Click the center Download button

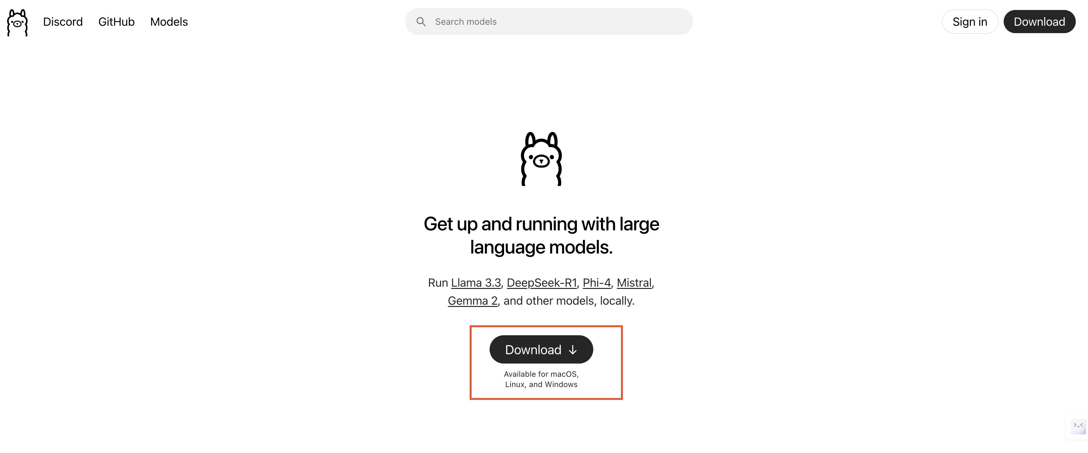click(x=541, y=350)
